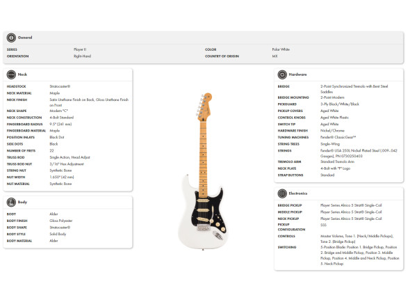Click the MIDDLE PICKUP label

click(x=290, y=212)
